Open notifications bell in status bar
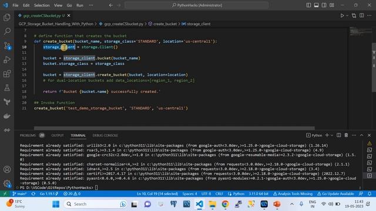The image size is (376, 211). pos(370,194)
